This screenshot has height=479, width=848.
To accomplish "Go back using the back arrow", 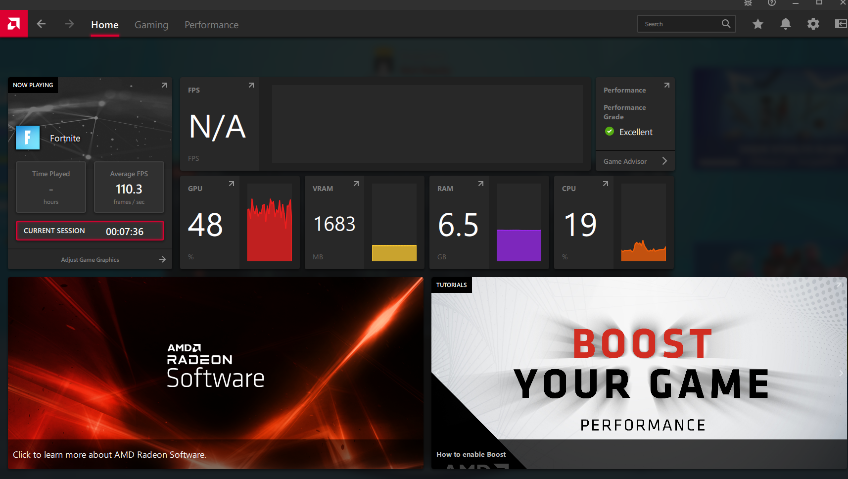I will click(42, 24).
